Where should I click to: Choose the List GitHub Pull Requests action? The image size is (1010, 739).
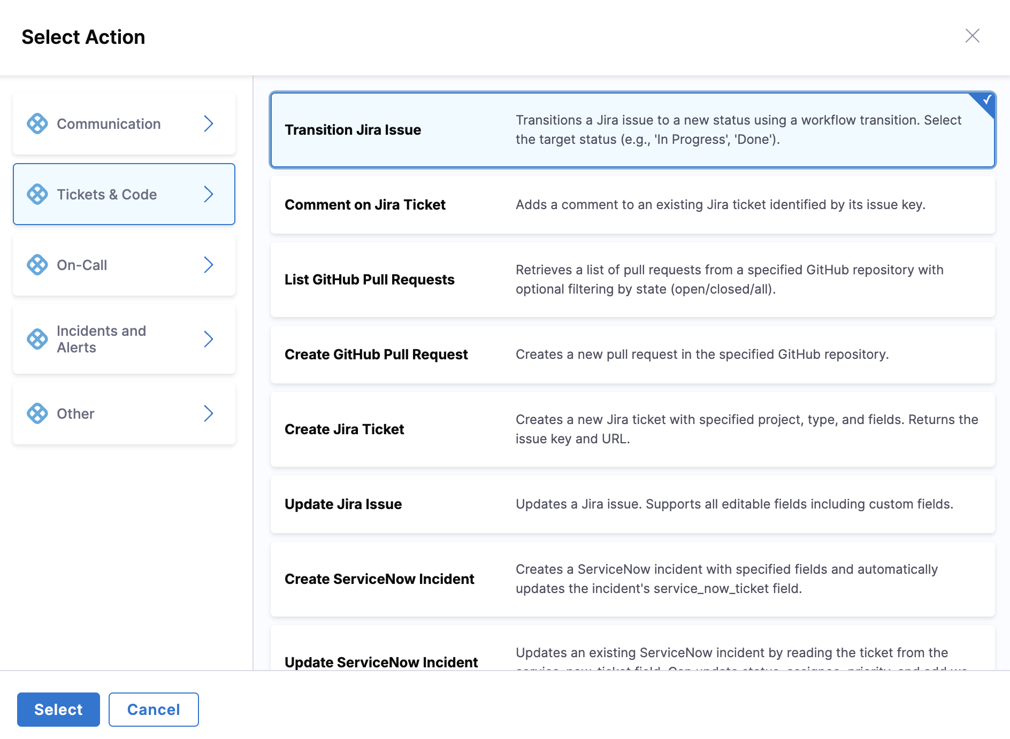[633, 280]
